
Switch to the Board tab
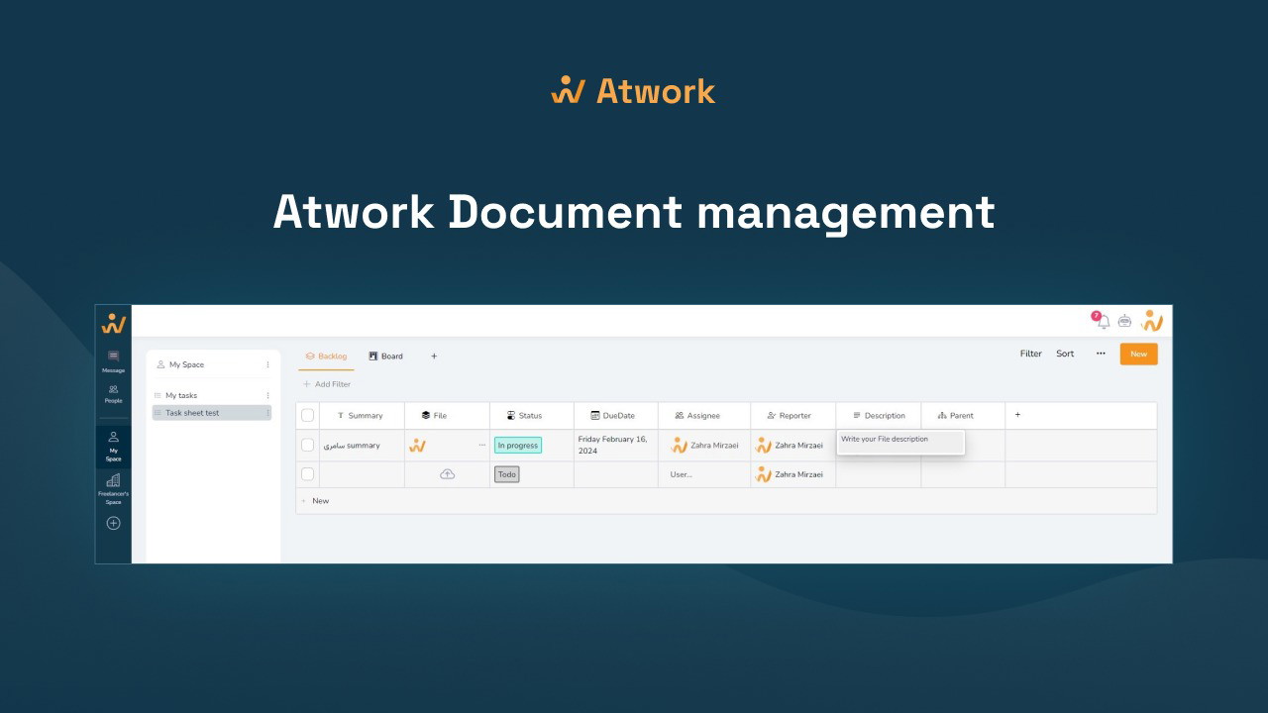click(385, 356)
